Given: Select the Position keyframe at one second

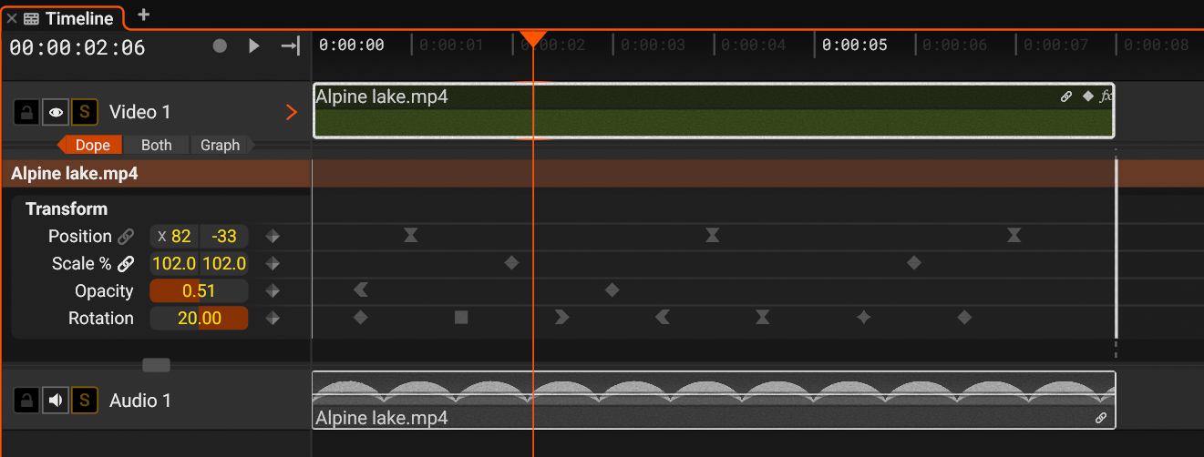Looking at the screenshot, I should point(411,236).
